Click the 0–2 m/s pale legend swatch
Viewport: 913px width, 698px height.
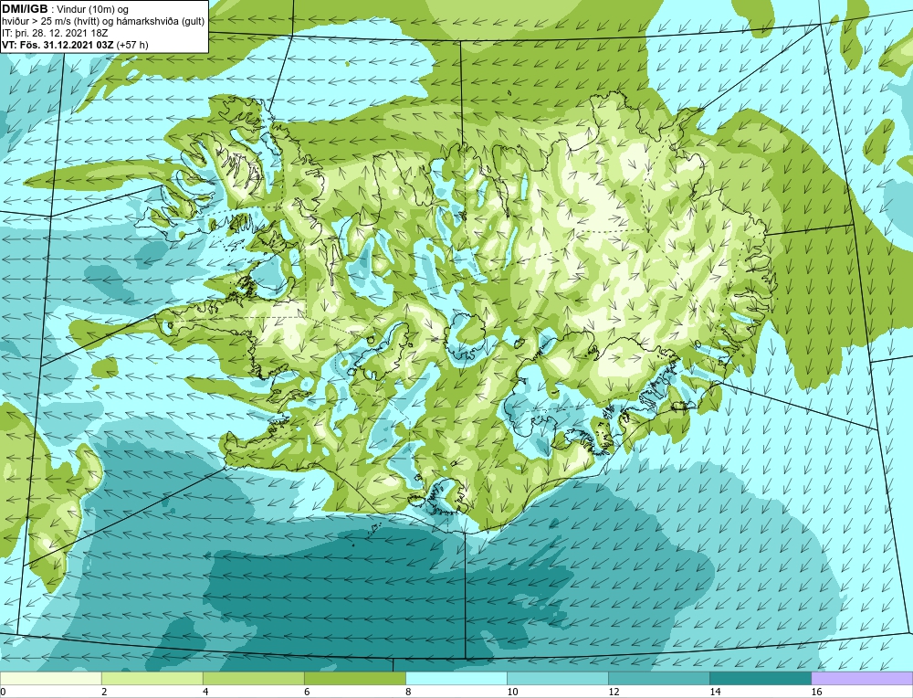point(50,678)
